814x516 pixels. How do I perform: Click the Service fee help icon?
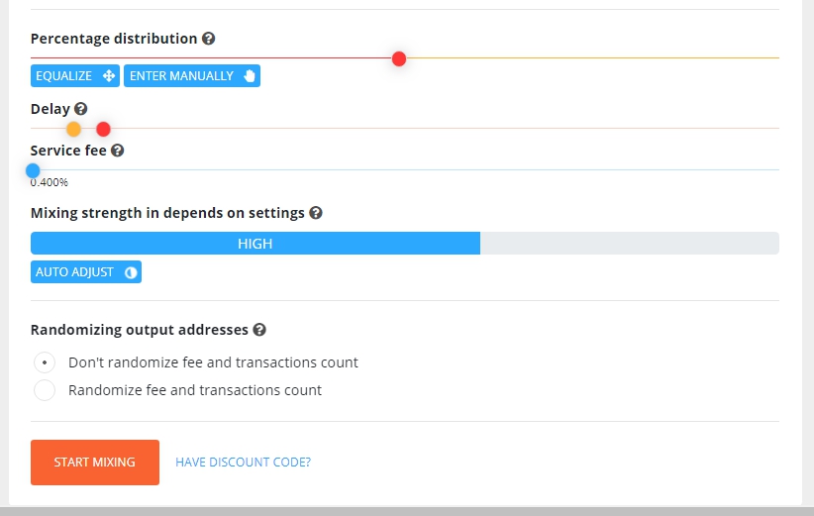tap(118, 151)
